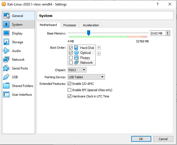The image size is (177, 145).
Task: Click the Hard Disk icon in boot order
Action: [x=76, y=48]
